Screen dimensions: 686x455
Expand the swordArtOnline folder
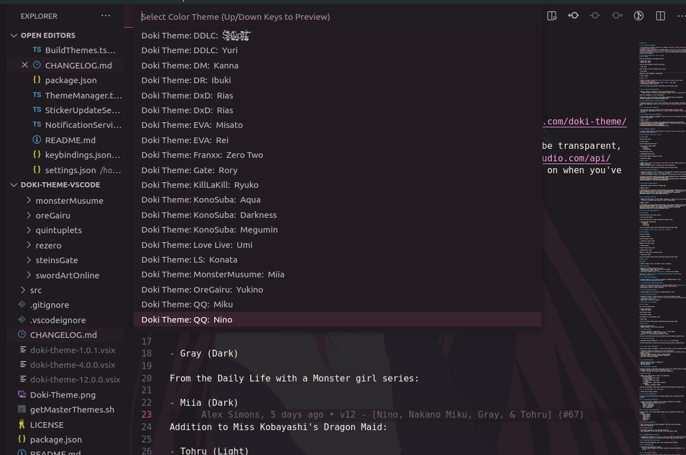point(28,275)
